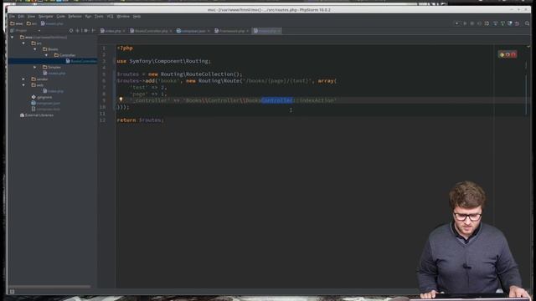Collapse the Books folder node

pyautogui.click(x=35, y=49)
